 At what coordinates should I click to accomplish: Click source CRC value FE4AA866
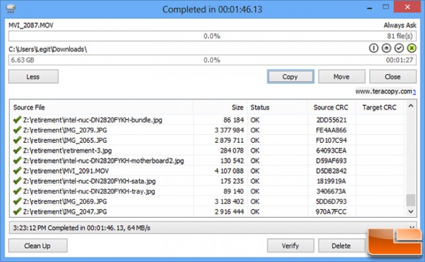(331, 130)
